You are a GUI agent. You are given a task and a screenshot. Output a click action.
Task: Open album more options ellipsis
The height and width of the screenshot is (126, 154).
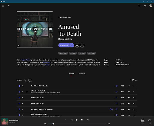point(82,45)
